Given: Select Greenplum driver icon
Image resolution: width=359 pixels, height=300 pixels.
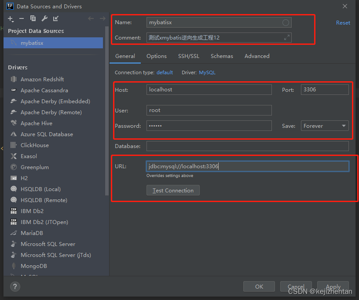Looking at the screenshot, I should [x=14, y=167].
